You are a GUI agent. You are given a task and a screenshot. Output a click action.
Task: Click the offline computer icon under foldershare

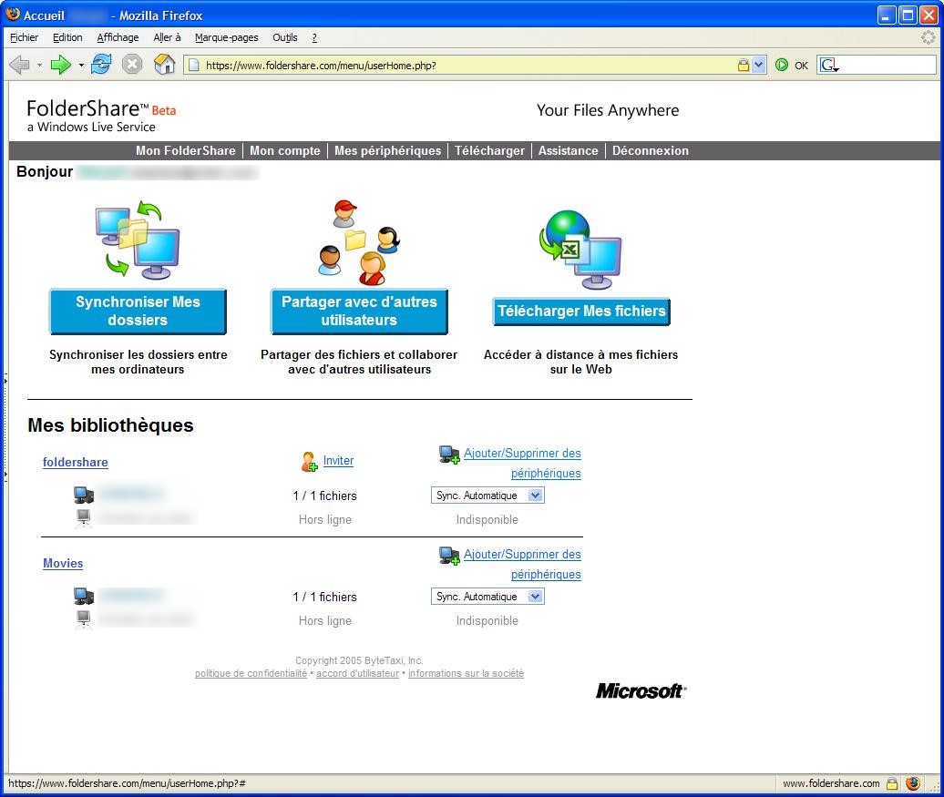point(84,517)
